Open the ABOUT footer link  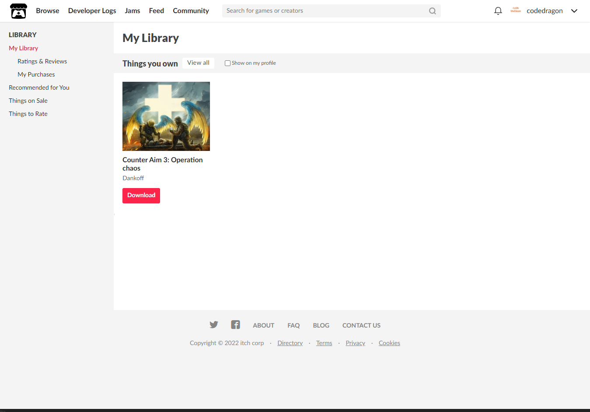pyautogui.click(x=263, y=325)
